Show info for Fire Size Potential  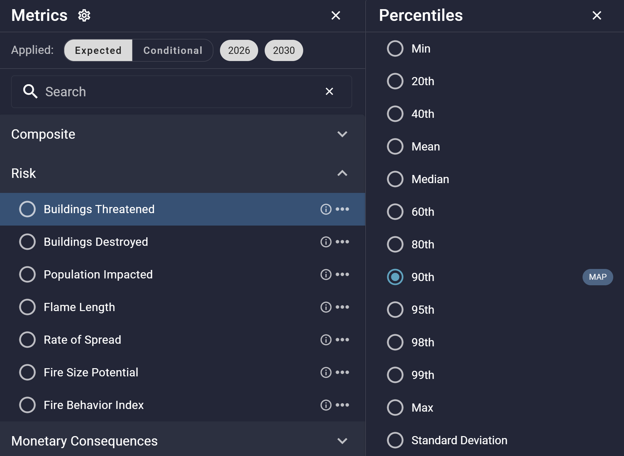pos(326,372)
